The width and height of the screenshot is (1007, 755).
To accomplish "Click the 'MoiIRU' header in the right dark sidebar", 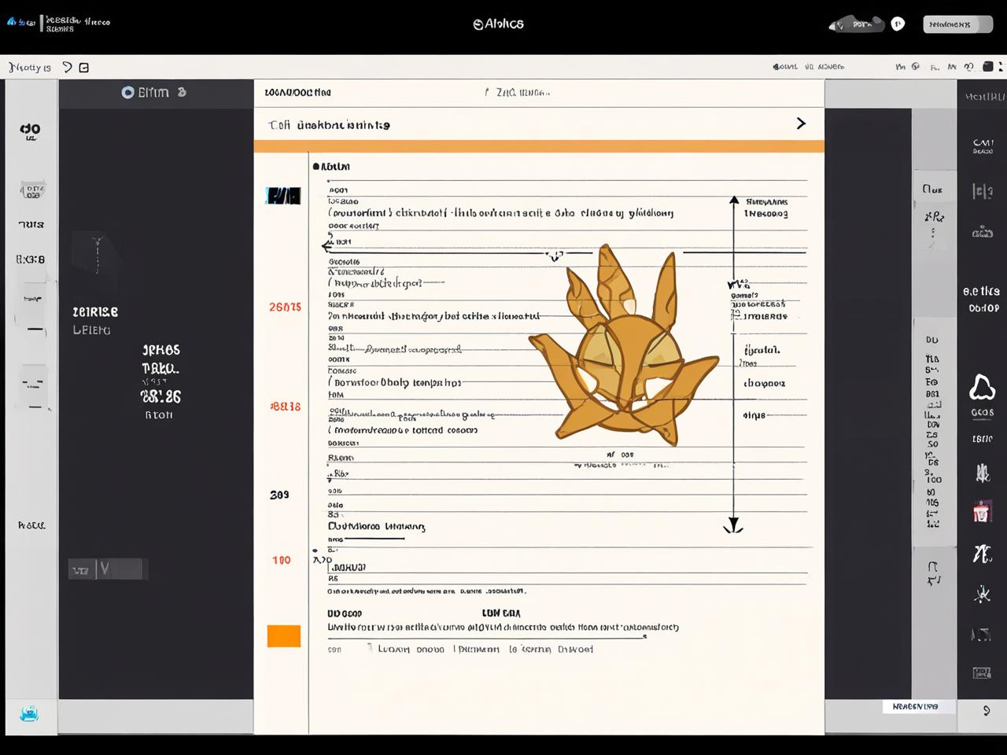I will [x=985, y=97].
